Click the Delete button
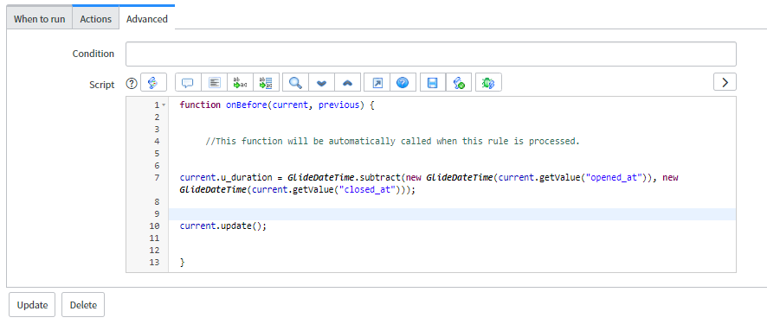Image resolution: width=767 pixels, height=324 pixels. [x=83, y=305]
